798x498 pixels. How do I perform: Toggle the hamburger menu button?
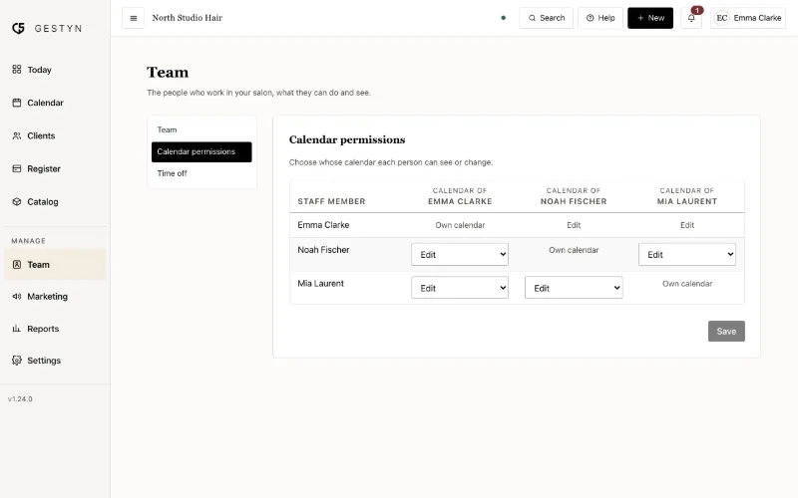[134, 18]
